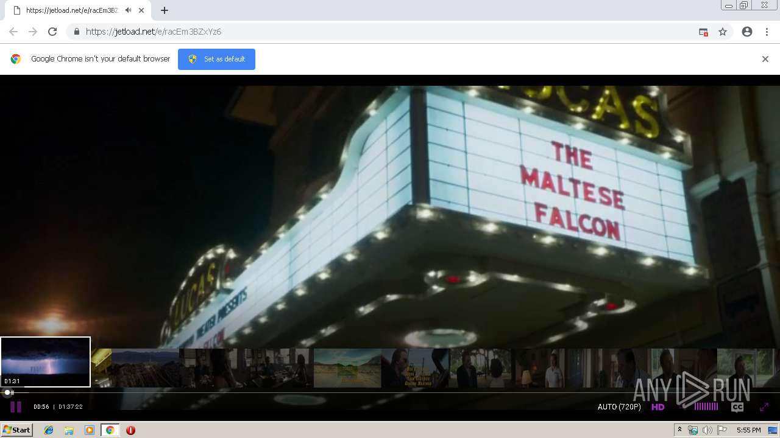
Task: Open the Opera icon in the taskbar
Action: [x=130, y=430]
